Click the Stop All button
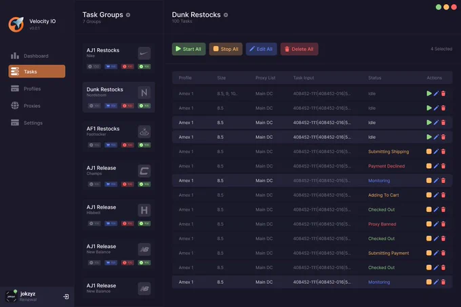Image resolution: width=461 pixels, height=307 pixels. point(226,49)
